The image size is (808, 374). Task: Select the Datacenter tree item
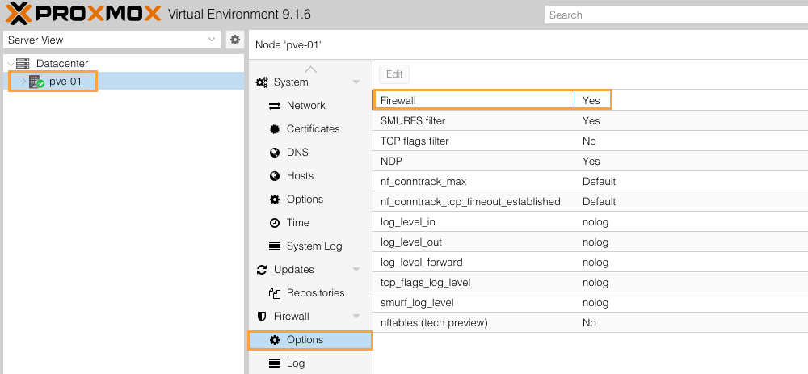(x=123, y=63)
